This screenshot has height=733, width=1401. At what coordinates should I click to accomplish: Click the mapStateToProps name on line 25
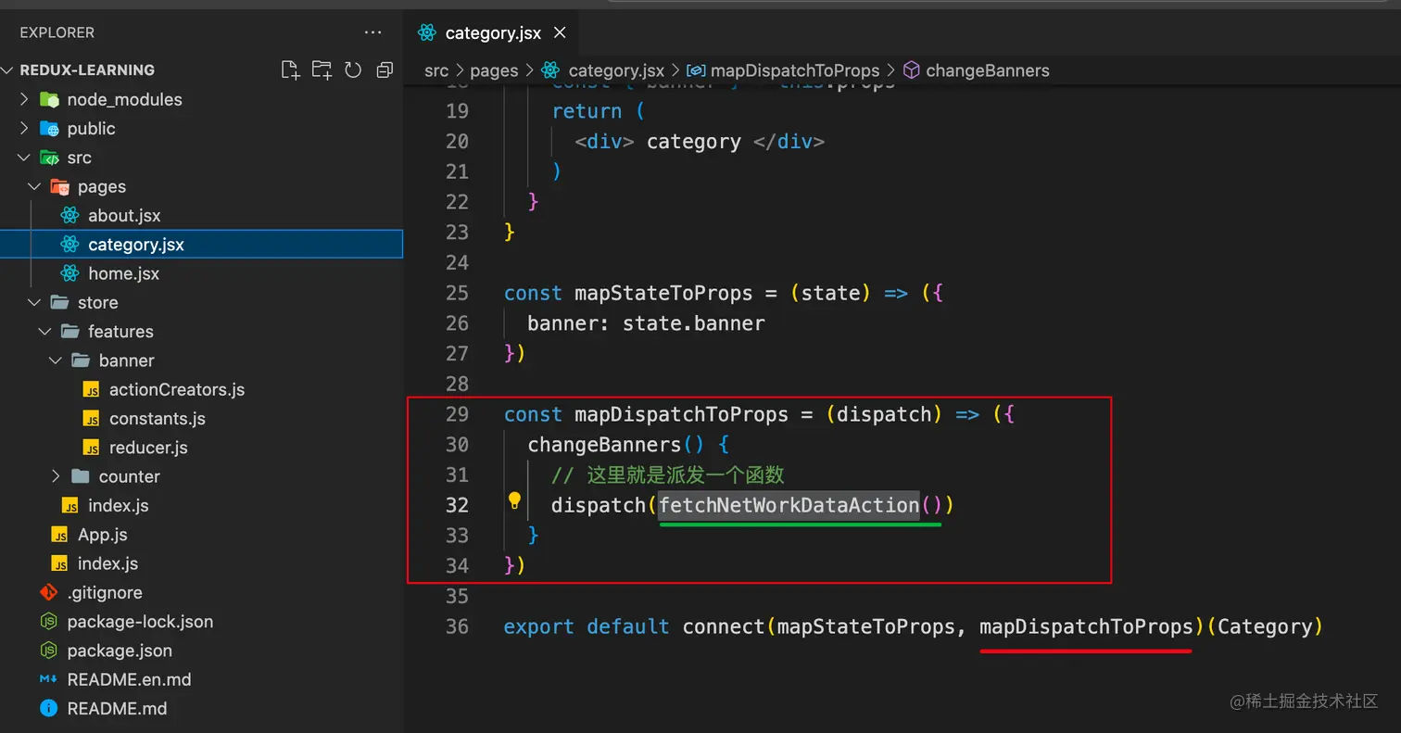coord(663,293)
